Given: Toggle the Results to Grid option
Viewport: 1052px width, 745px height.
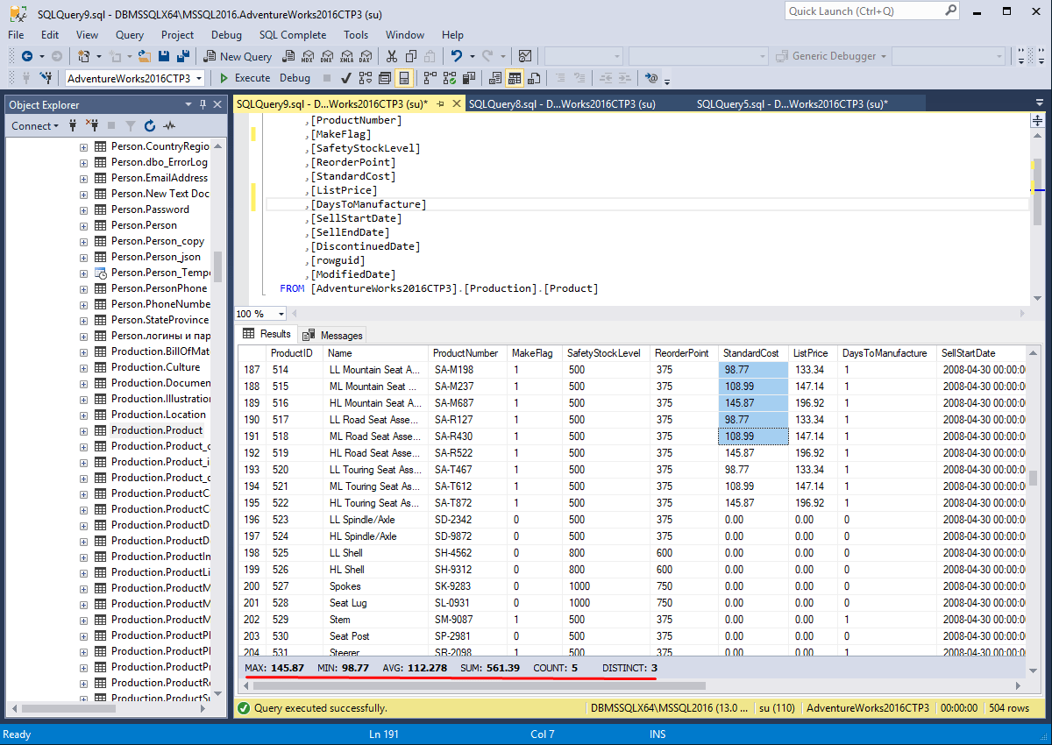Looking at the screenshot, I should pos(515,78).
